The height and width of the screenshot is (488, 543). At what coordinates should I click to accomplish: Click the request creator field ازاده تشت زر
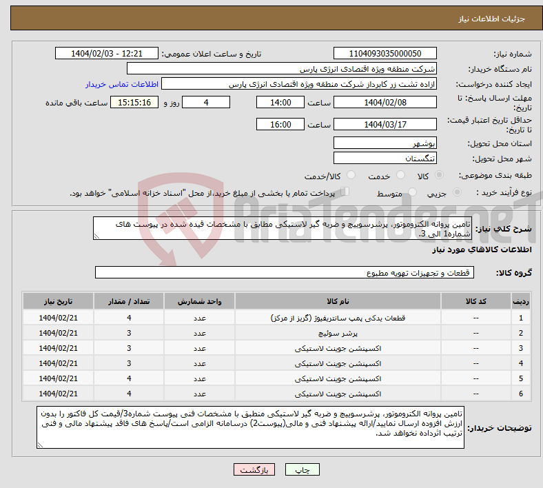(x=299, y=84)
